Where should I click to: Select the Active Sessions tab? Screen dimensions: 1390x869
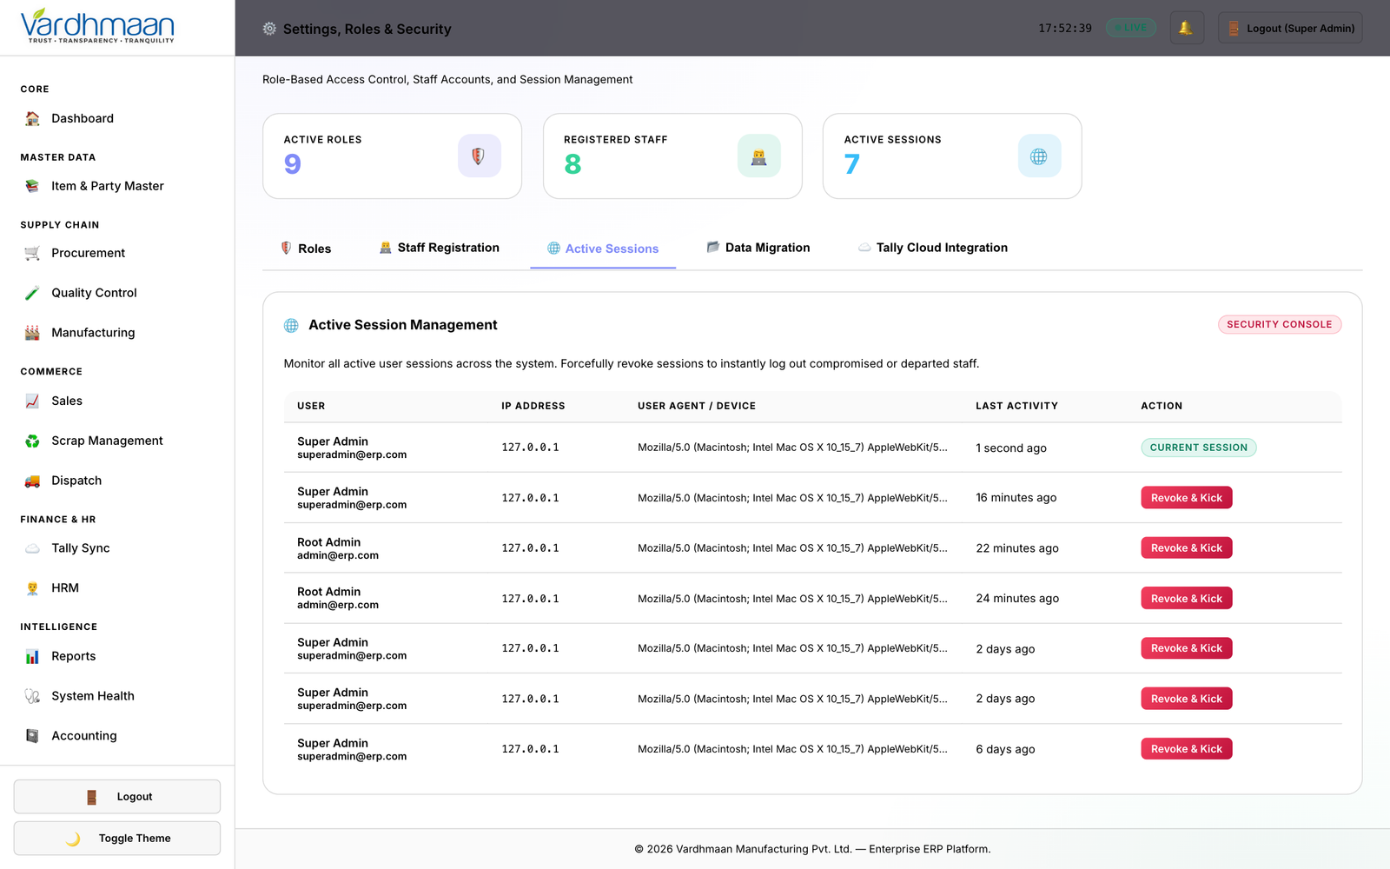[x=603, y=249]
